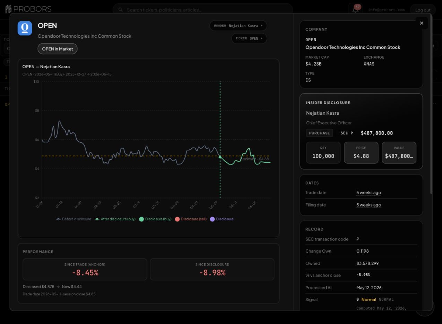442x324 pixels.
Task: Click the market cap value $4.28B
Action: [x=313, y=64]
